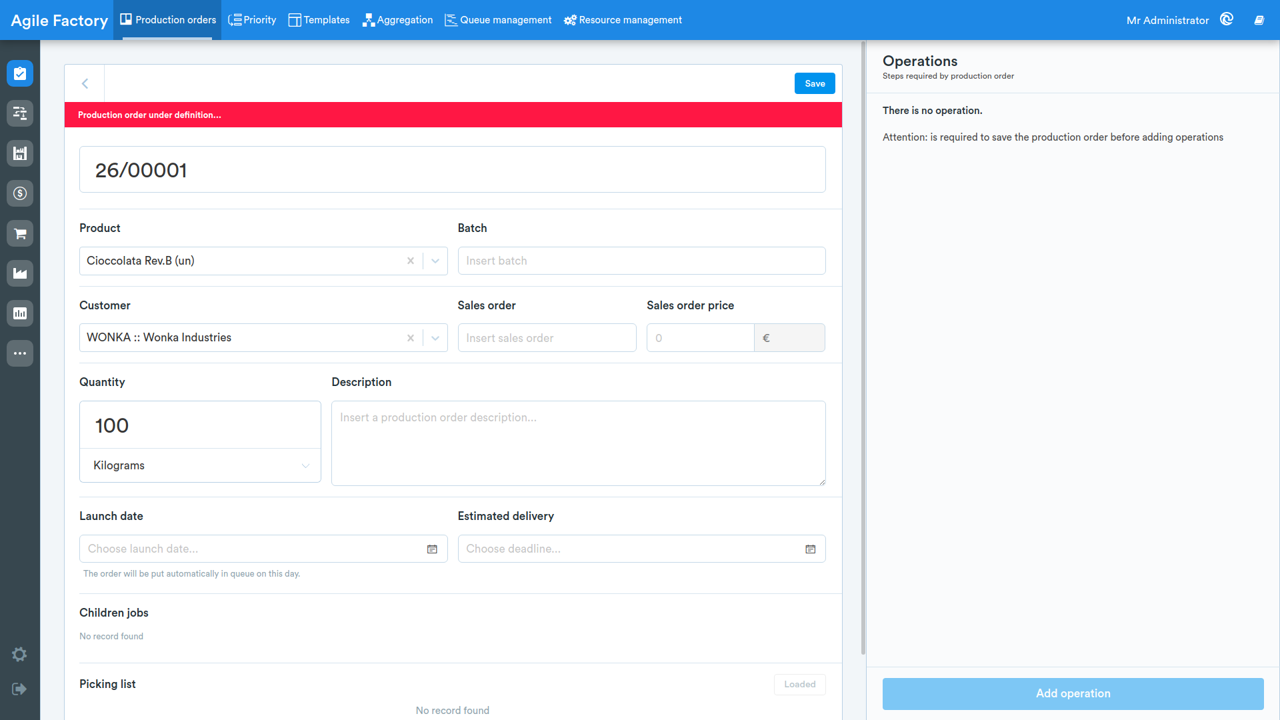Open the Kilograms unit dropdown
Screen dimensions: 1280x720
pos(200,465)
